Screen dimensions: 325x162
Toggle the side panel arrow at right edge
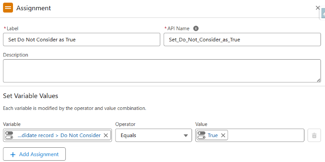coord(323,14)
